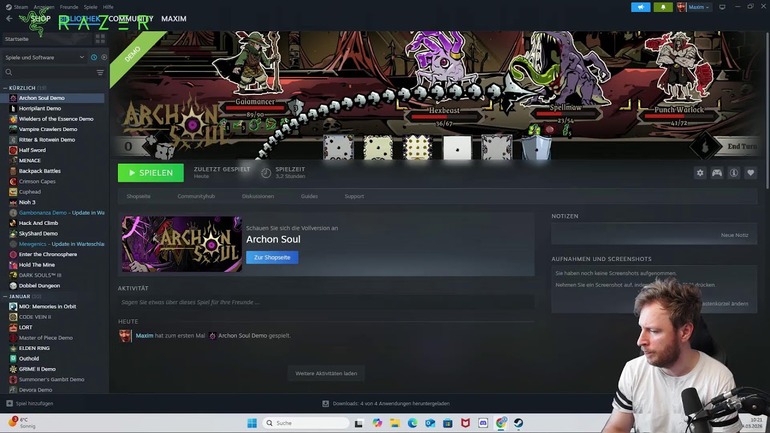This screenshot has width=770, height=433.
Task: Select Vampire Crawlers Demo
Action: [48, 129]
